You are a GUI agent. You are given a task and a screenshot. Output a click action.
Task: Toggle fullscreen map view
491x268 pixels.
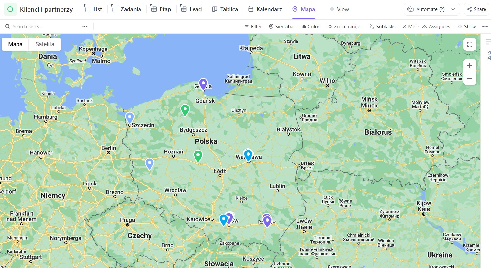pos(470,44)
